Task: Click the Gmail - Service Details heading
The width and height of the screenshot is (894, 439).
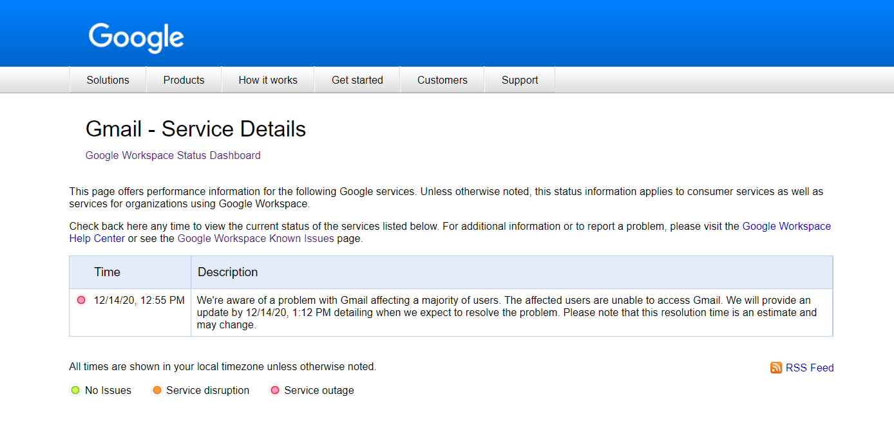Action: [196, 129]
